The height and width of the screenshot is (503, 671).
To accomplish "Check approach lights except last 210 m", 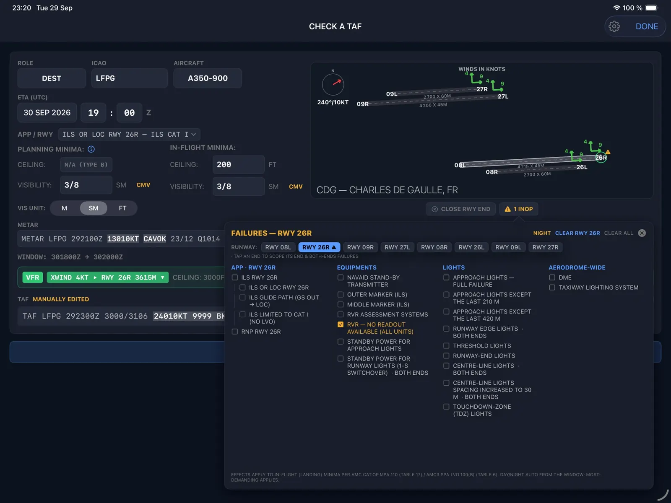I will click(446, 295).
